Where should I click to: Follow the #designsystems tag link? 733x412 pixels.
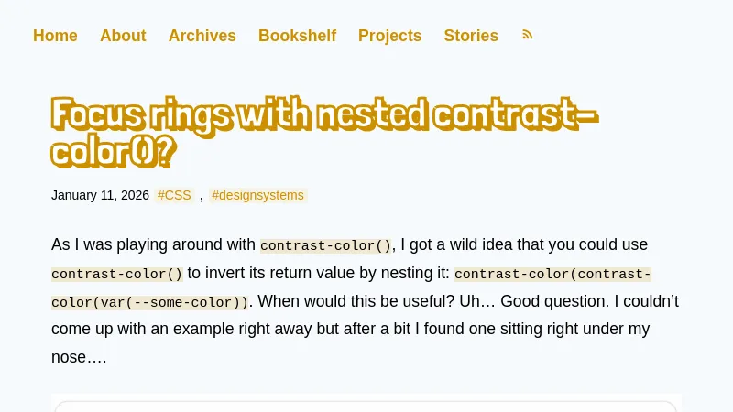pyautogui.click(x=257, y=195)
